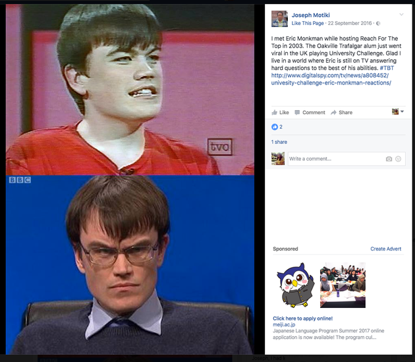Screen dimensions: 415x362
Task: Click Create Advert link
Action: pyautogui.click(x=385, y=249)
